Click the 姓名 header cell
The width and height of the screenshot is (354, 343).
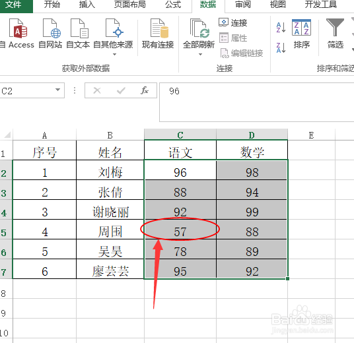pos(110,150)
